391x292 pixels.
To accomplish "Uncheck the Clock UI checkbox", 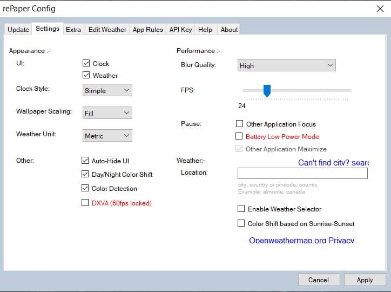I will pyautogui.click(x=86, y=63).
